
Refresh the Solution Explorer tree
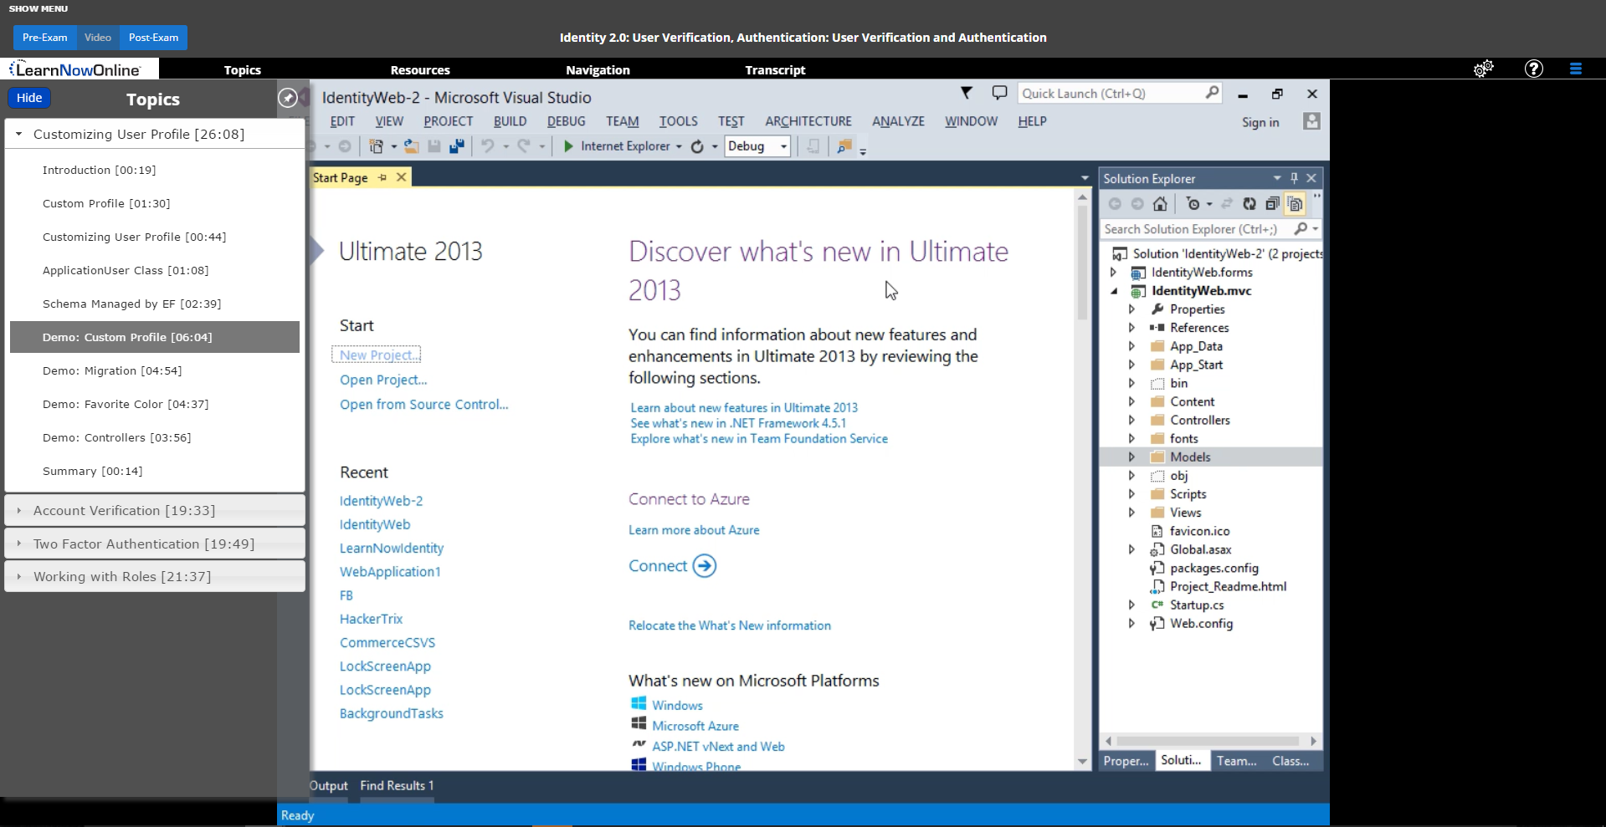(1249, 204)
